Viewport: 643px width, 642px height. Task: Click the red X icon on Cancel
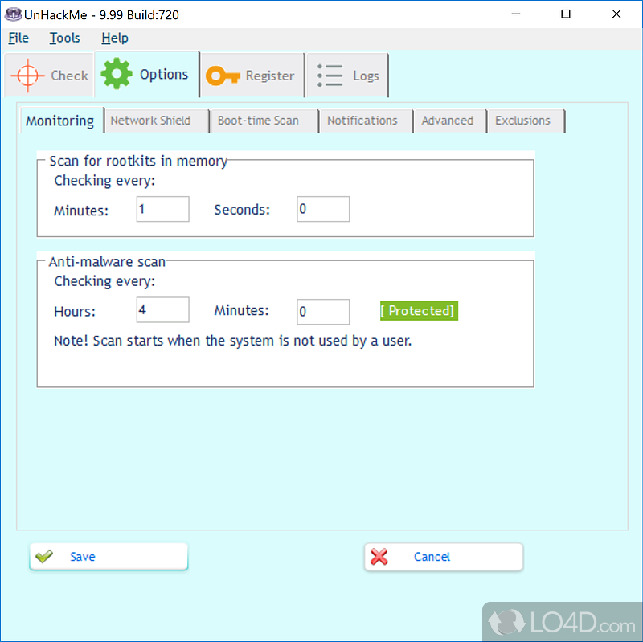point(379,557)
